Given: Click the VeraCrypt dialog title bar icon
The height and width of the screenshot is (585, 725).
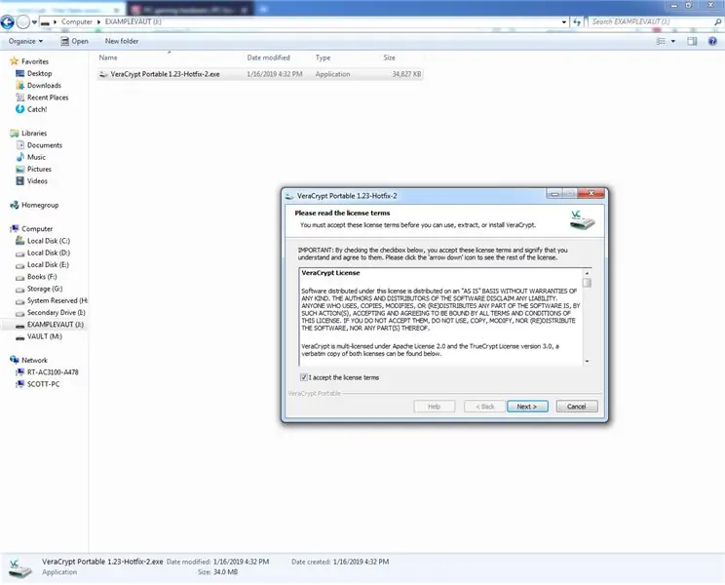Looking at the screenshot, I should click(x=289, y=196).
